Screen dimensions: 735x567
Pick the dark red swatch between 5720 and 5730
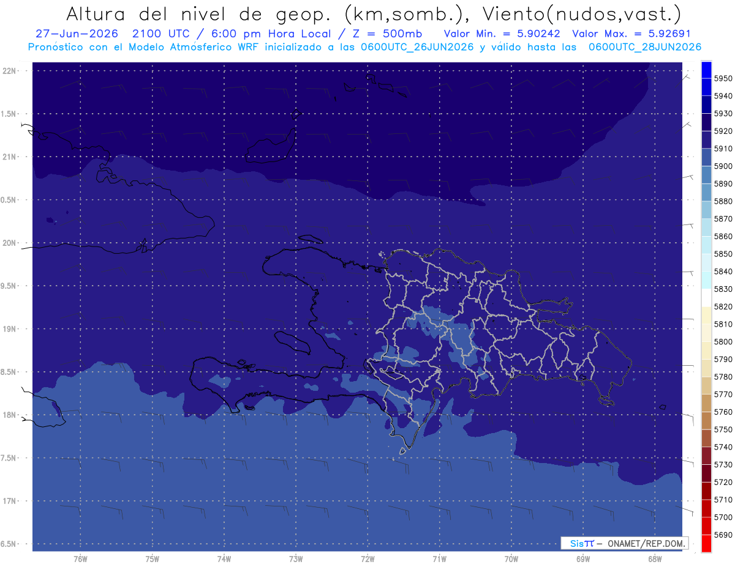tap(706, 473)
